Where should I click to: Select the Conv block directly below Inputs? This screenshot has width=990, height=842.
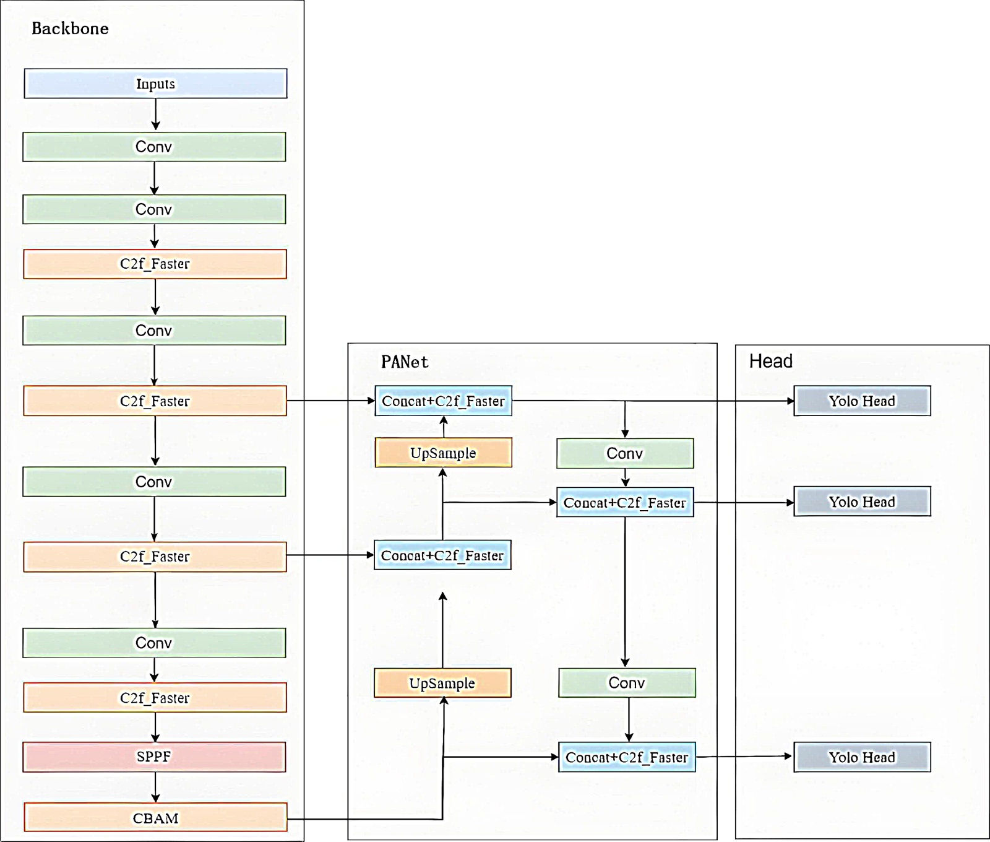pyautogui.click(x=154, y=147)
